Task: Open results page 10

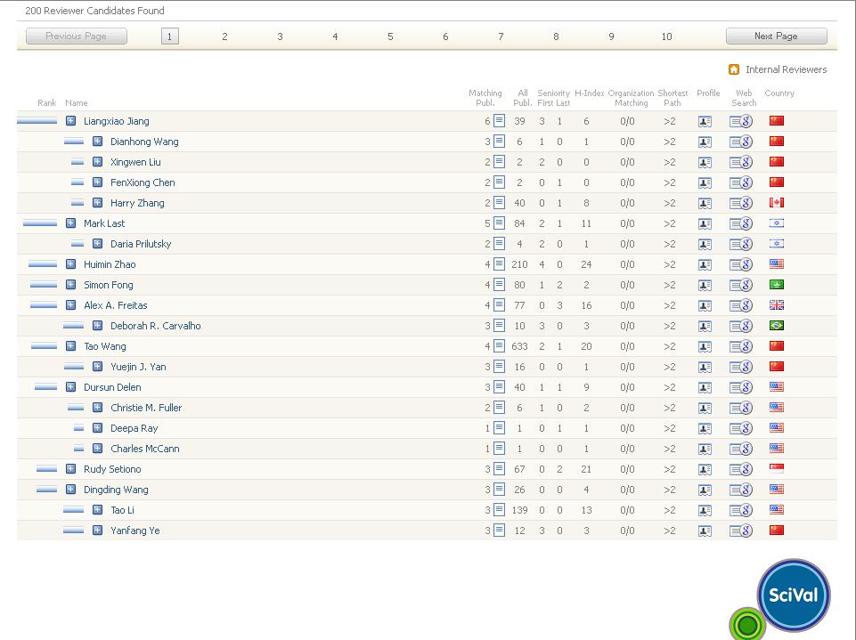Action: click(x=666, y=36)
